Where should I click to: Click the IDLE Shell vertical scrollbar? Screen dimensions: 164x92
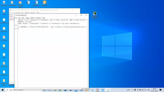88,53
